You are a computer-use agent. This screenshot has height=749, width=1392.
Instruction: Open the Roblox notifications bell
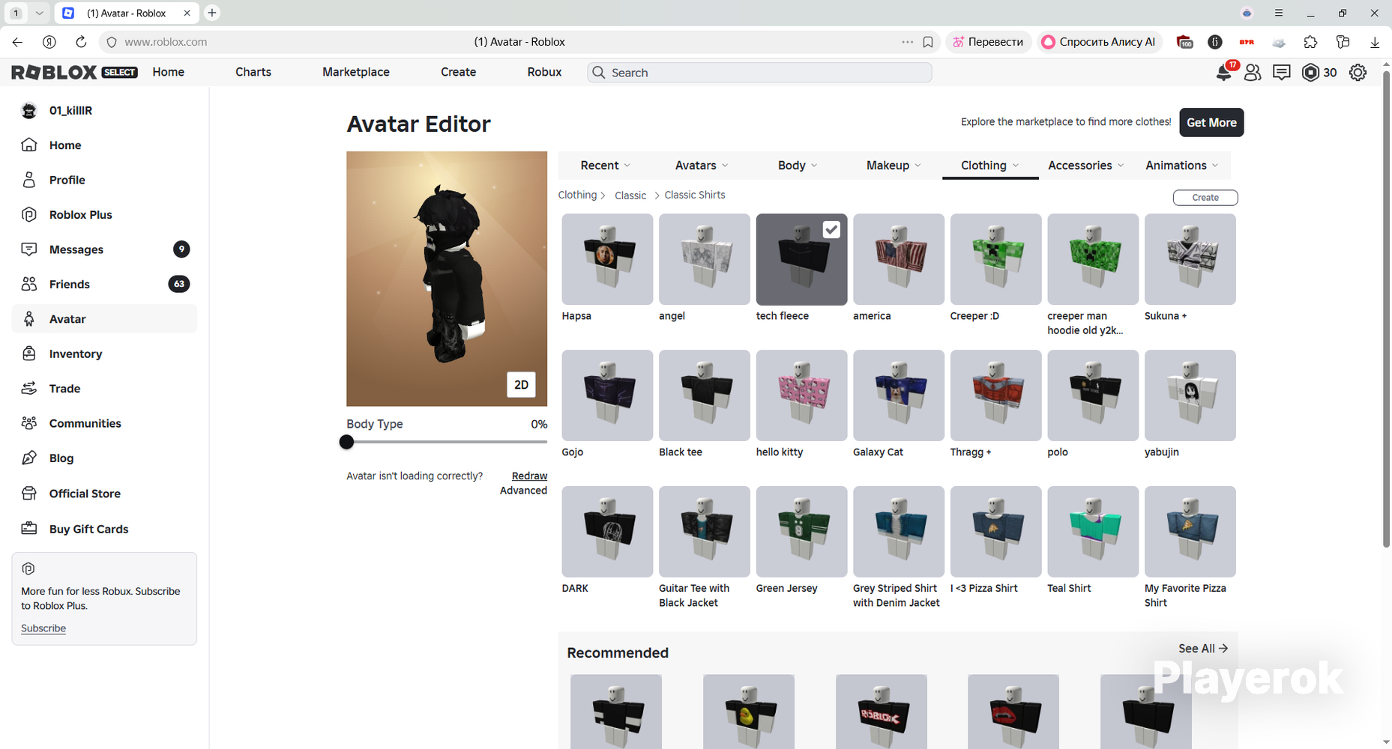click(1223, 73)
